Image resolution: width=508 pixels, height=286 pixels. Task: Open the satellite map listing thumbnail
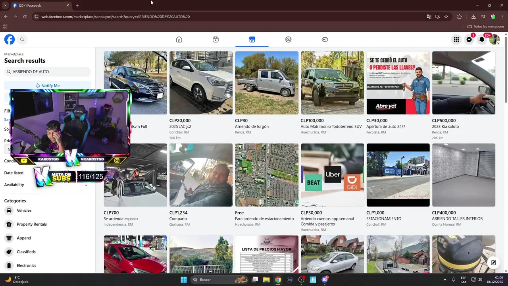click(267, 175)
